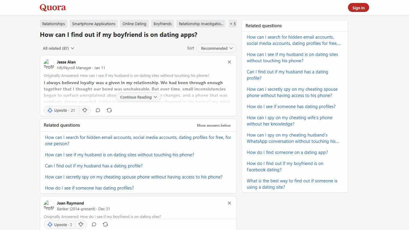409x230 pixels.
Task: Downvote Jesse Alan's answer
Action: (x=85, y=110)
